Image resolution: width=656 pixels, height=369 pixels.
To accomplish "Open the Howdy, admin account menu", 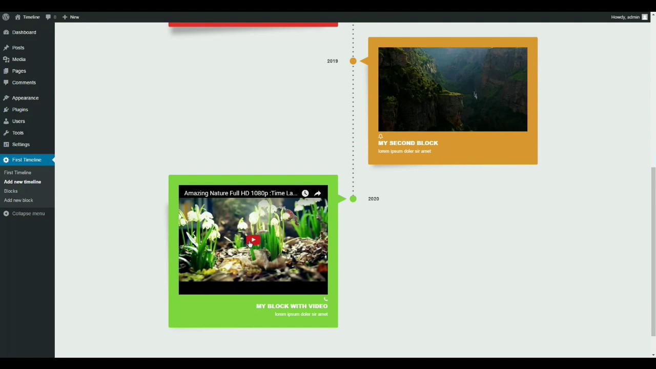I will tap(629, 17).
